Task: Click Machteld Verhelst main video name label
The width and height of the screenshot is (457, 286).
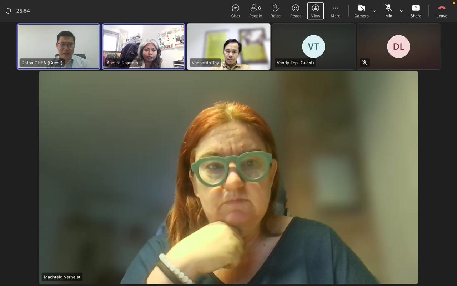Action: [x=62, y=277]
